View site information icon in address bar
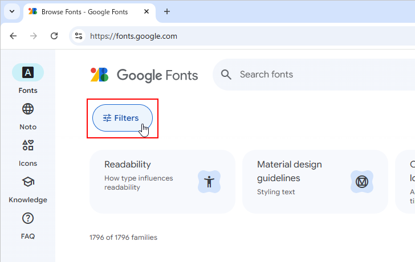 coord(79,36)
